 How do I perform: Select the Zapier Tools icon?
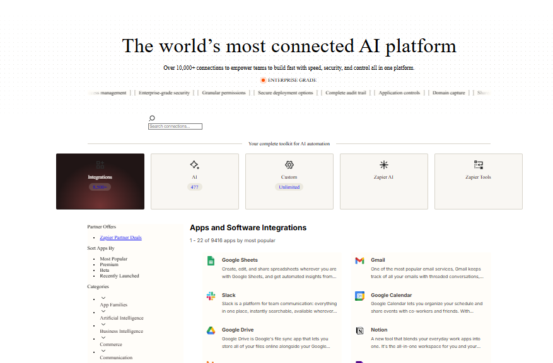pyautogui.click(x=478, y=164)
